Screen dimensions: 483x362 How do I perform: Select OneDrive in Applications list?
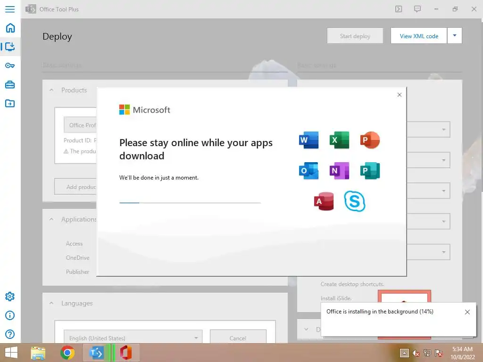(x=78, y=258)
